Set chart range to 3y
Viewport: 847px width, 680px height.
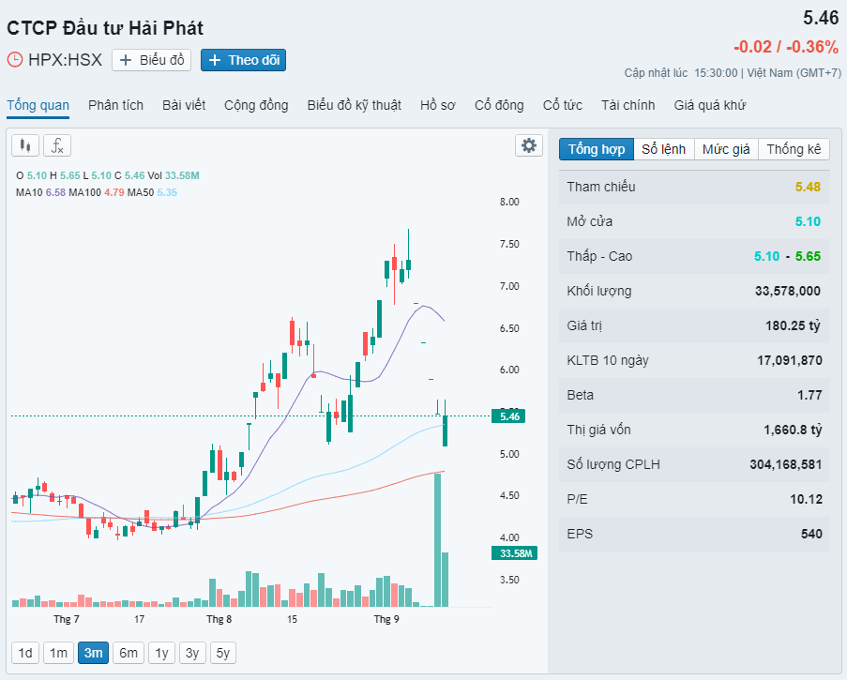192,653
